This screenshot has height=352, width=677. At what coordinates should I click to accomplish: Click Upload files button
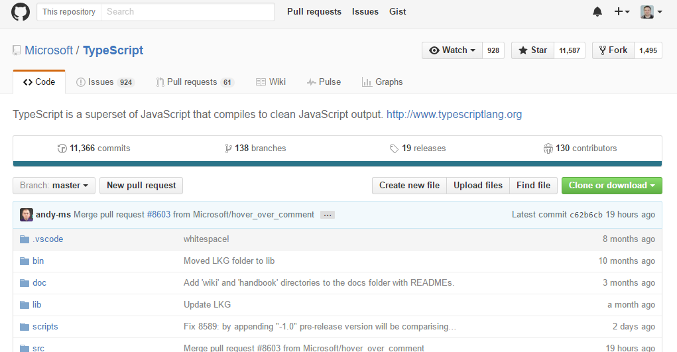(478, 186)
